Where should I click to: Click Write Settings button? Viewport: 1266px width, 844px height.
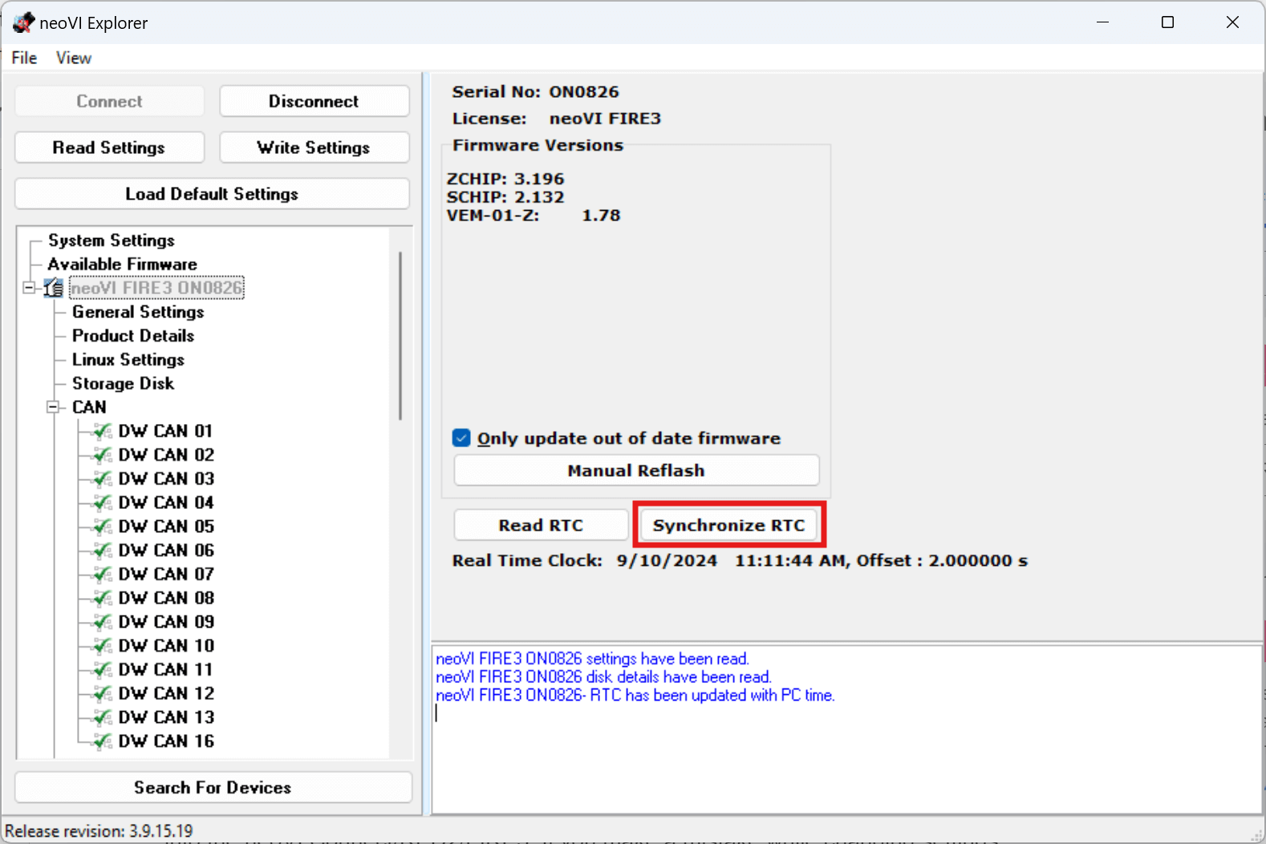314,147
